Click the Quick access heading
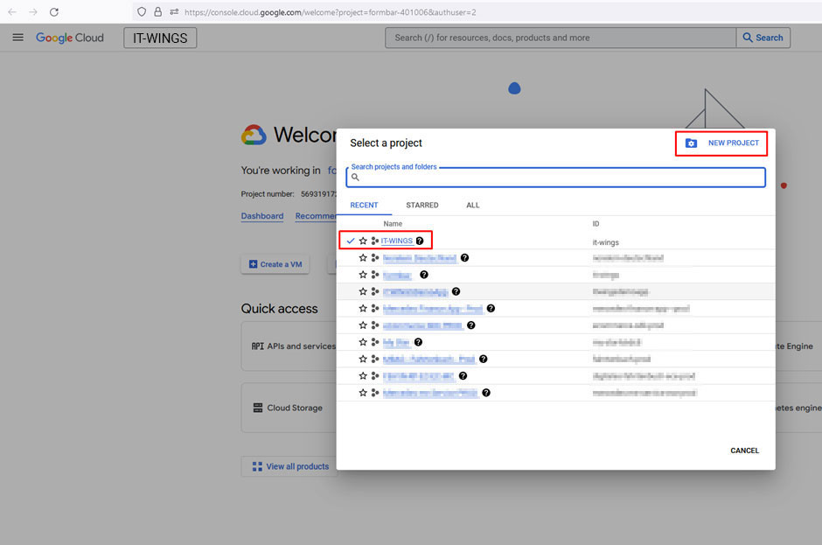The image size is (822, 545). coord(280,309)
